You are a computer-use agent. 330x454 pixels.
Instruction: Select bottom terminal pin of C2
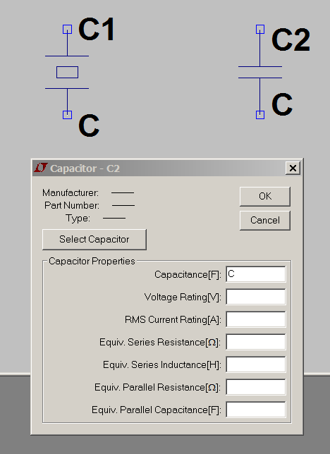[260, 115]
